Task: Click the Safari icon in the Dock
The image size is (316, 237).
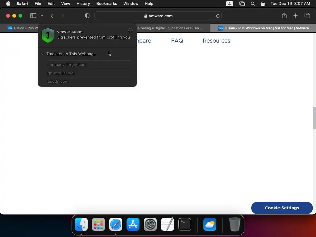Action: (116, 224)
